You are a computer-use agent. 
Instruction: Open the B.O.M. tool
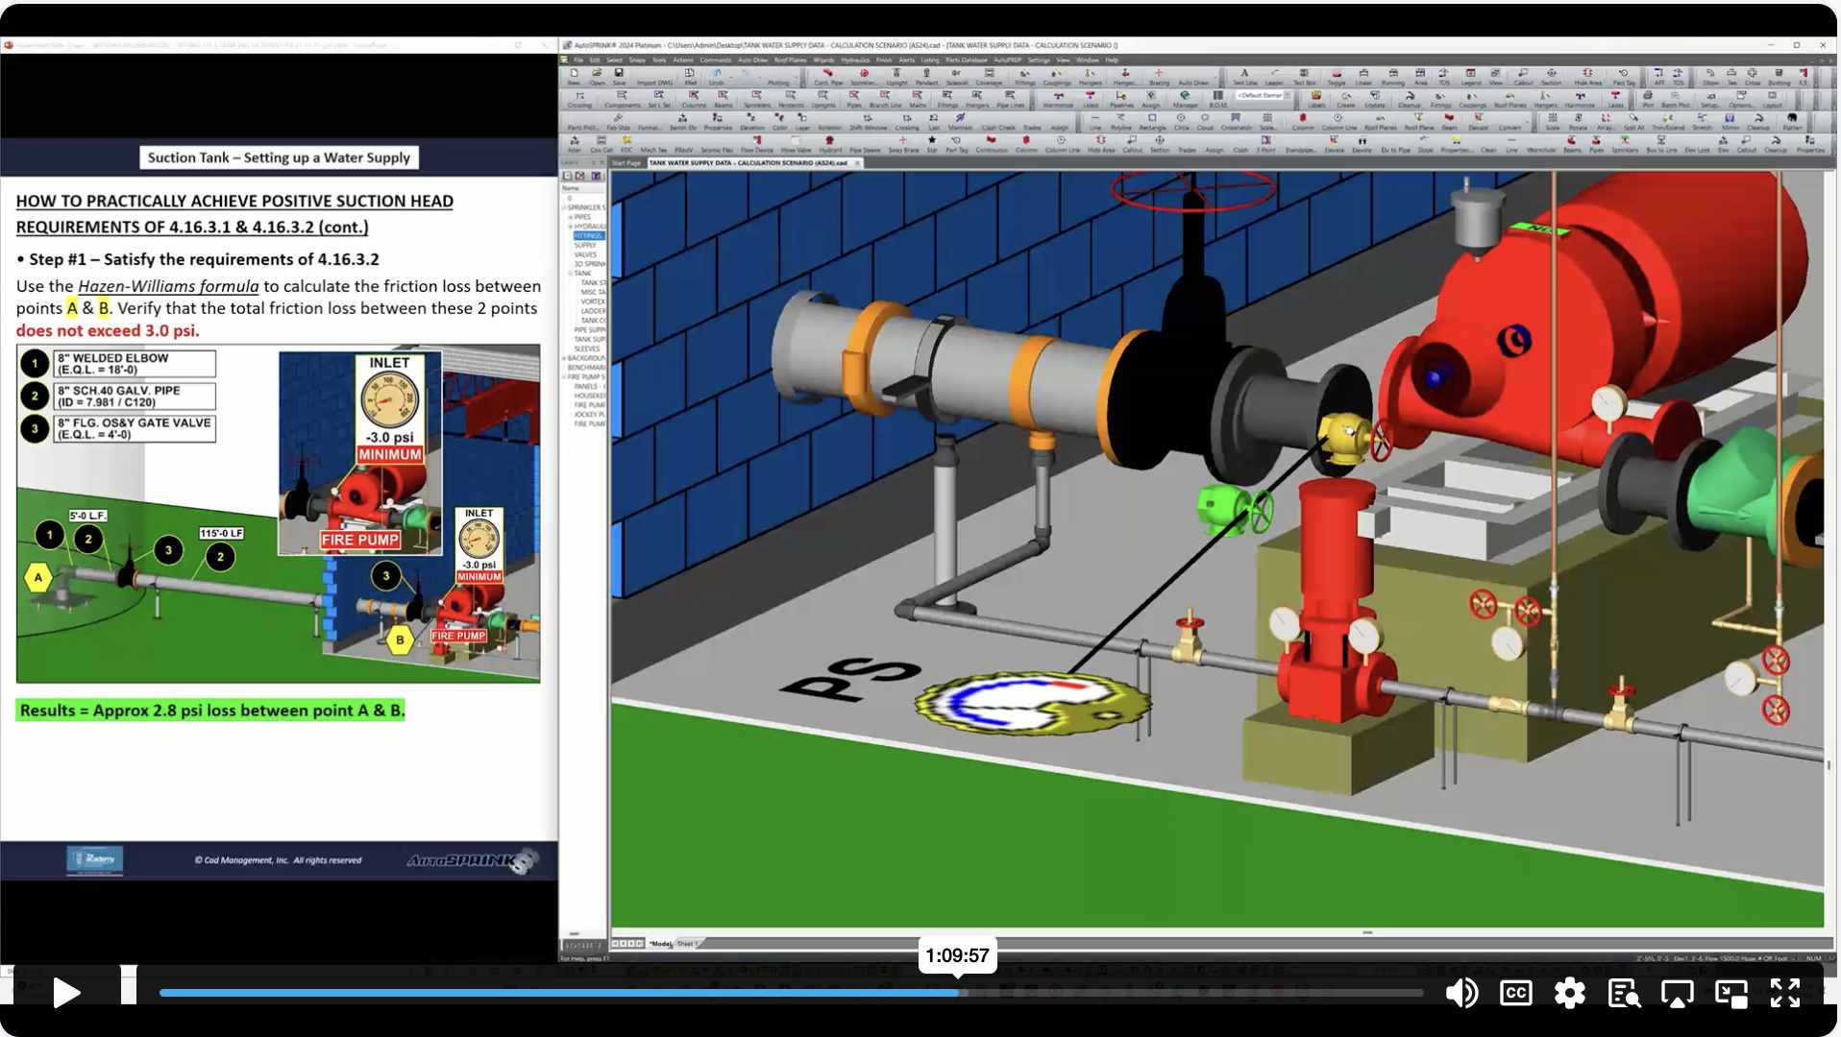1217,98
